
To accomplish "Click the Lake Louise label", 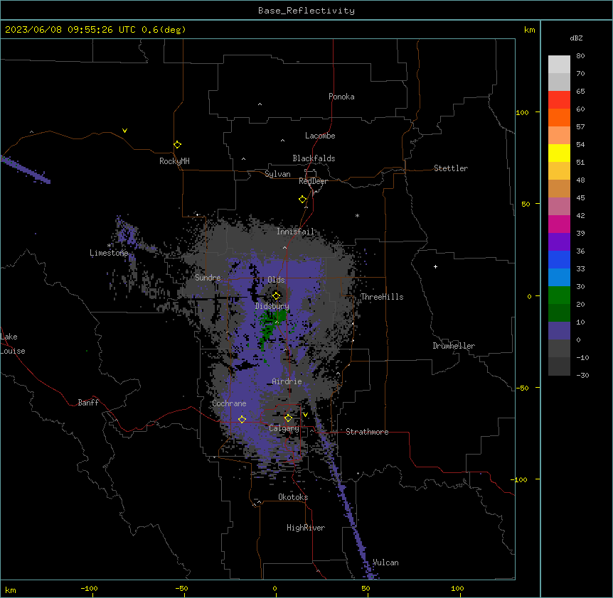I will (x=13, y=344).
